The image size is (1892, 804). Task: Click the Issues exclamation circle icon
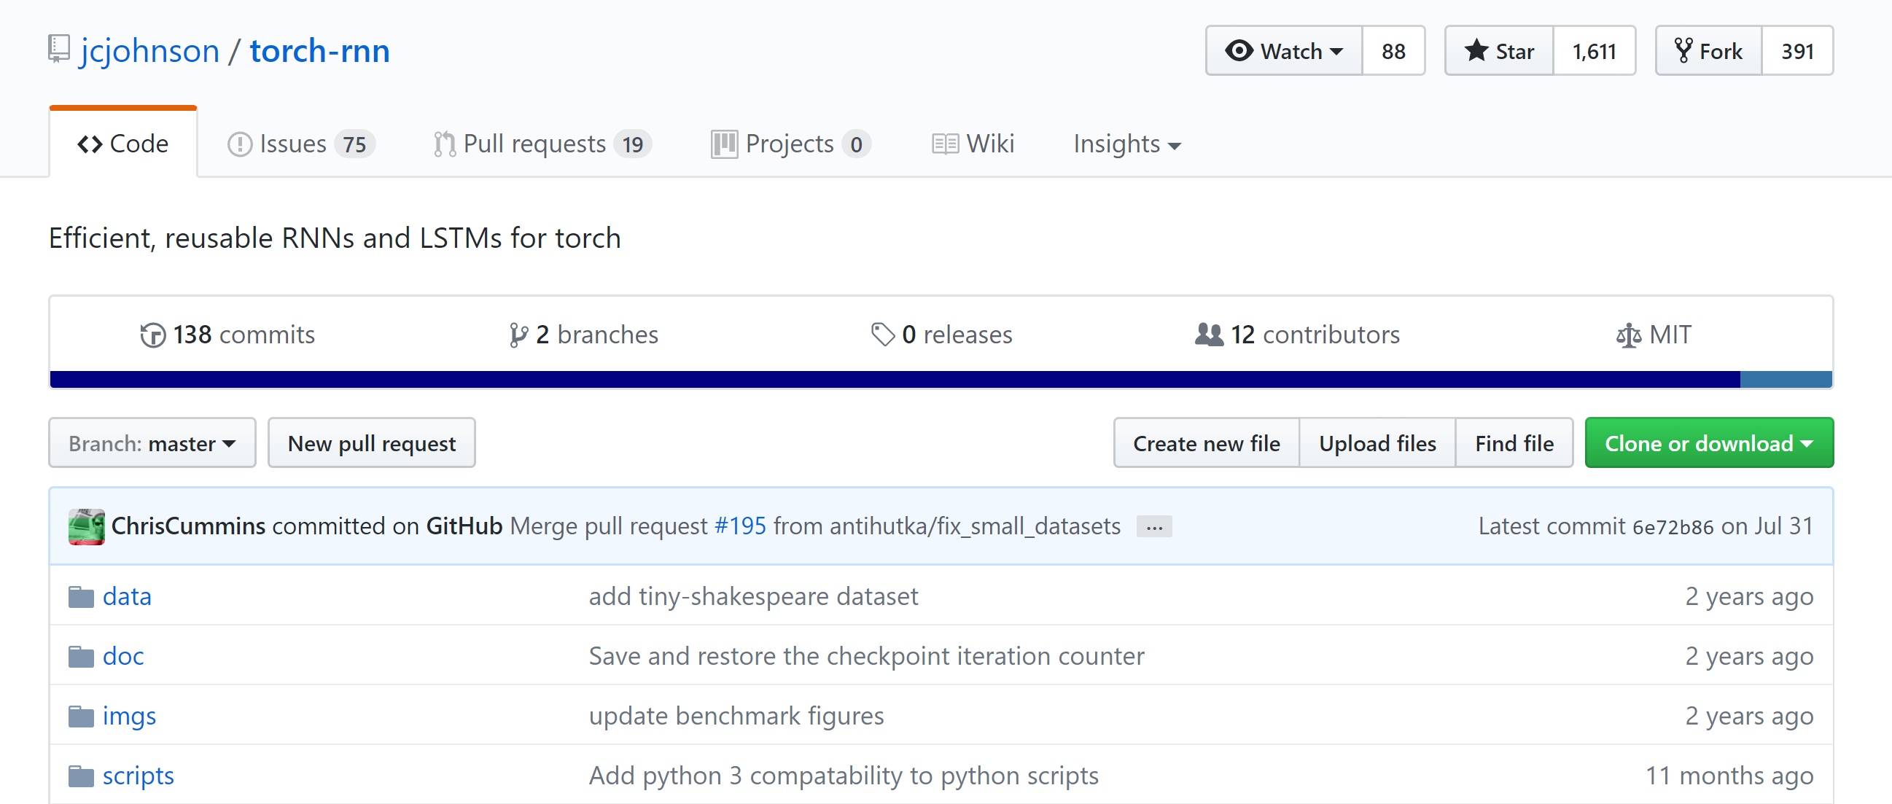click(x=239, y=144)
